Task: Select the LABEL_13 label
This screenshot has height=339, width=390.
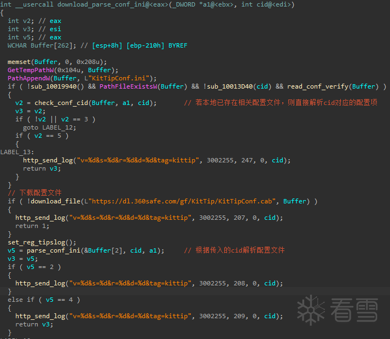Action: pos(17,152)
